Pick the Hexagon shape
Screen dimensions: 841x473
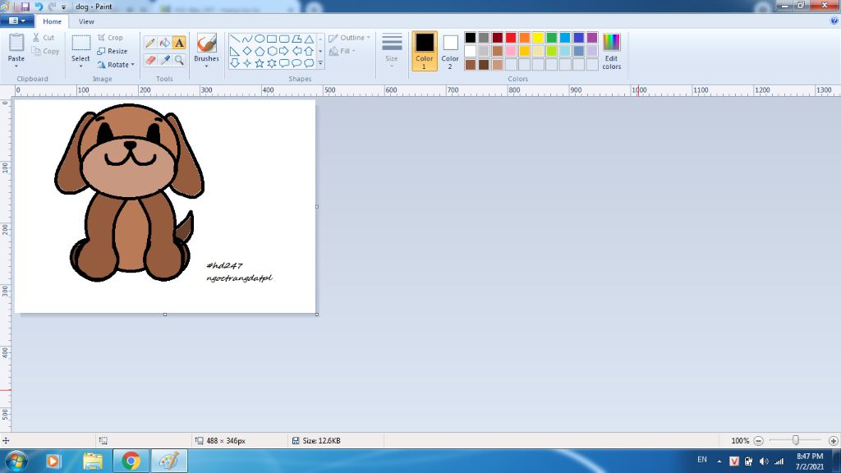pyautogui.click(x=272, y=51)
